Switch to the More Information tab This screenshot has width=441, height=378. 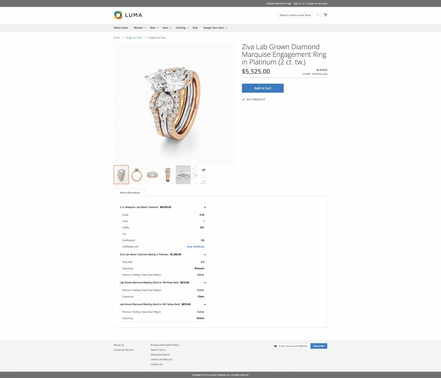pos(130,193)
